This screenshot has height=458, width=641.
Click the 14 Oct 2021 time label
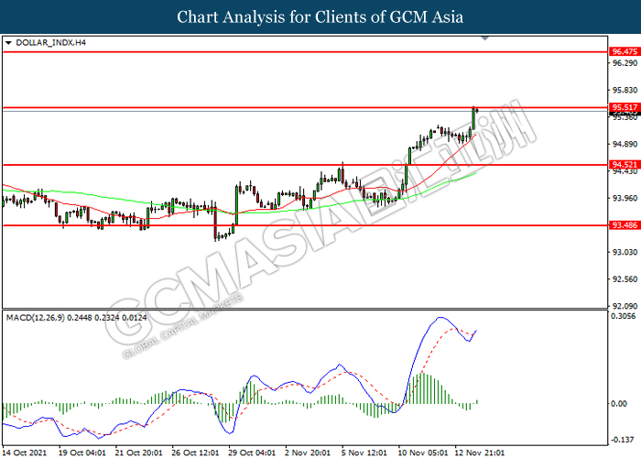(x=25, y=453)
